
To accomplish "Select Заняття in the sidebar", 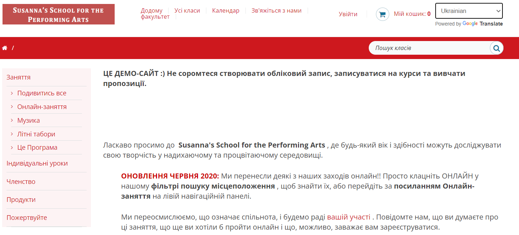I will 18,77.
